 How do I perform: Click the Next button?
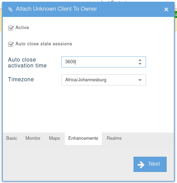tap(150, 164)
